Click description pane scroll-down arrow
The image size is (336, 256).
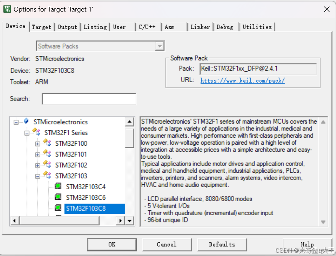coord(323,222)
